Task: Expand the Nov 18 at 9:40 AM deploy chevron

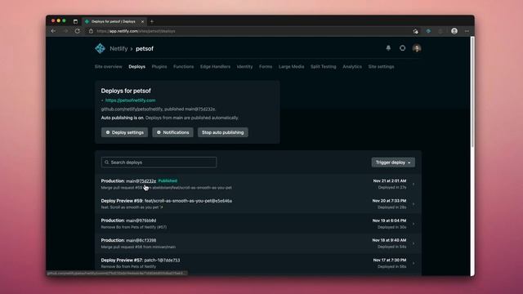Action: pos(413,243)
